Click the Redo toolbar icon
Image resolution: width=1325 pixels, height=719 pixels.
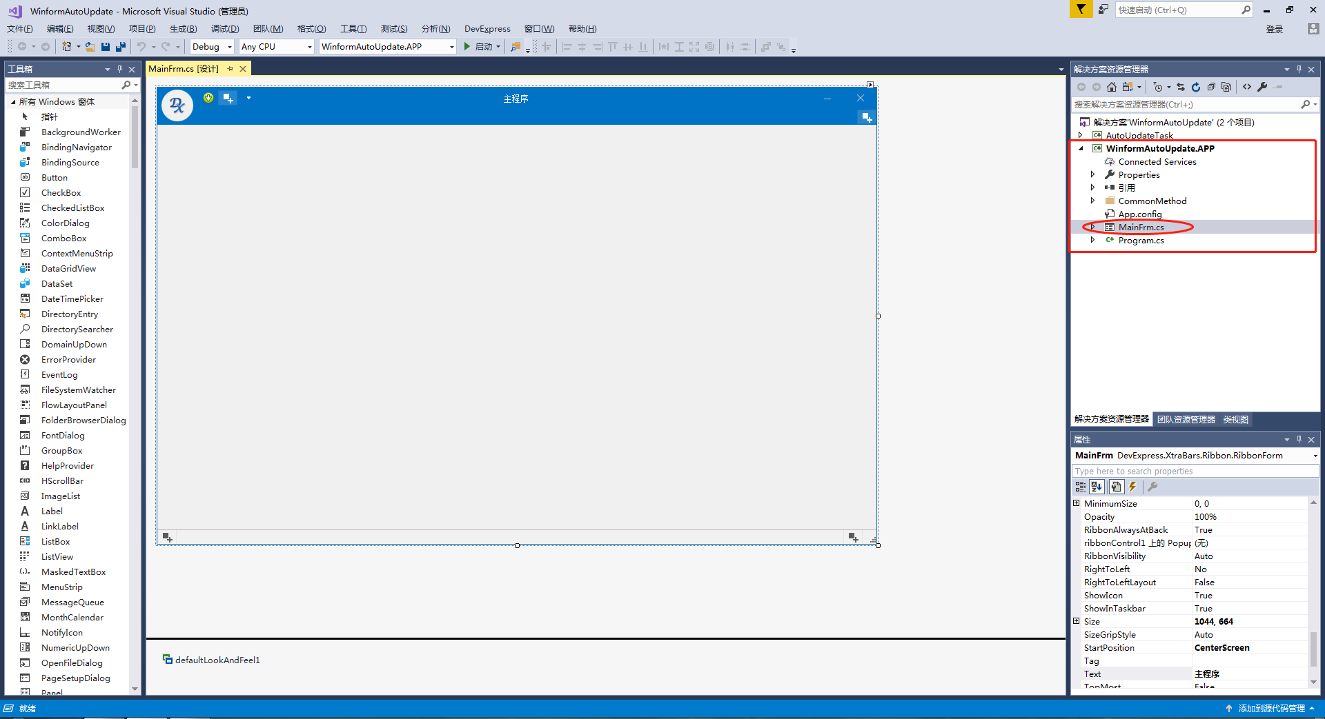[x=166, y=46]
